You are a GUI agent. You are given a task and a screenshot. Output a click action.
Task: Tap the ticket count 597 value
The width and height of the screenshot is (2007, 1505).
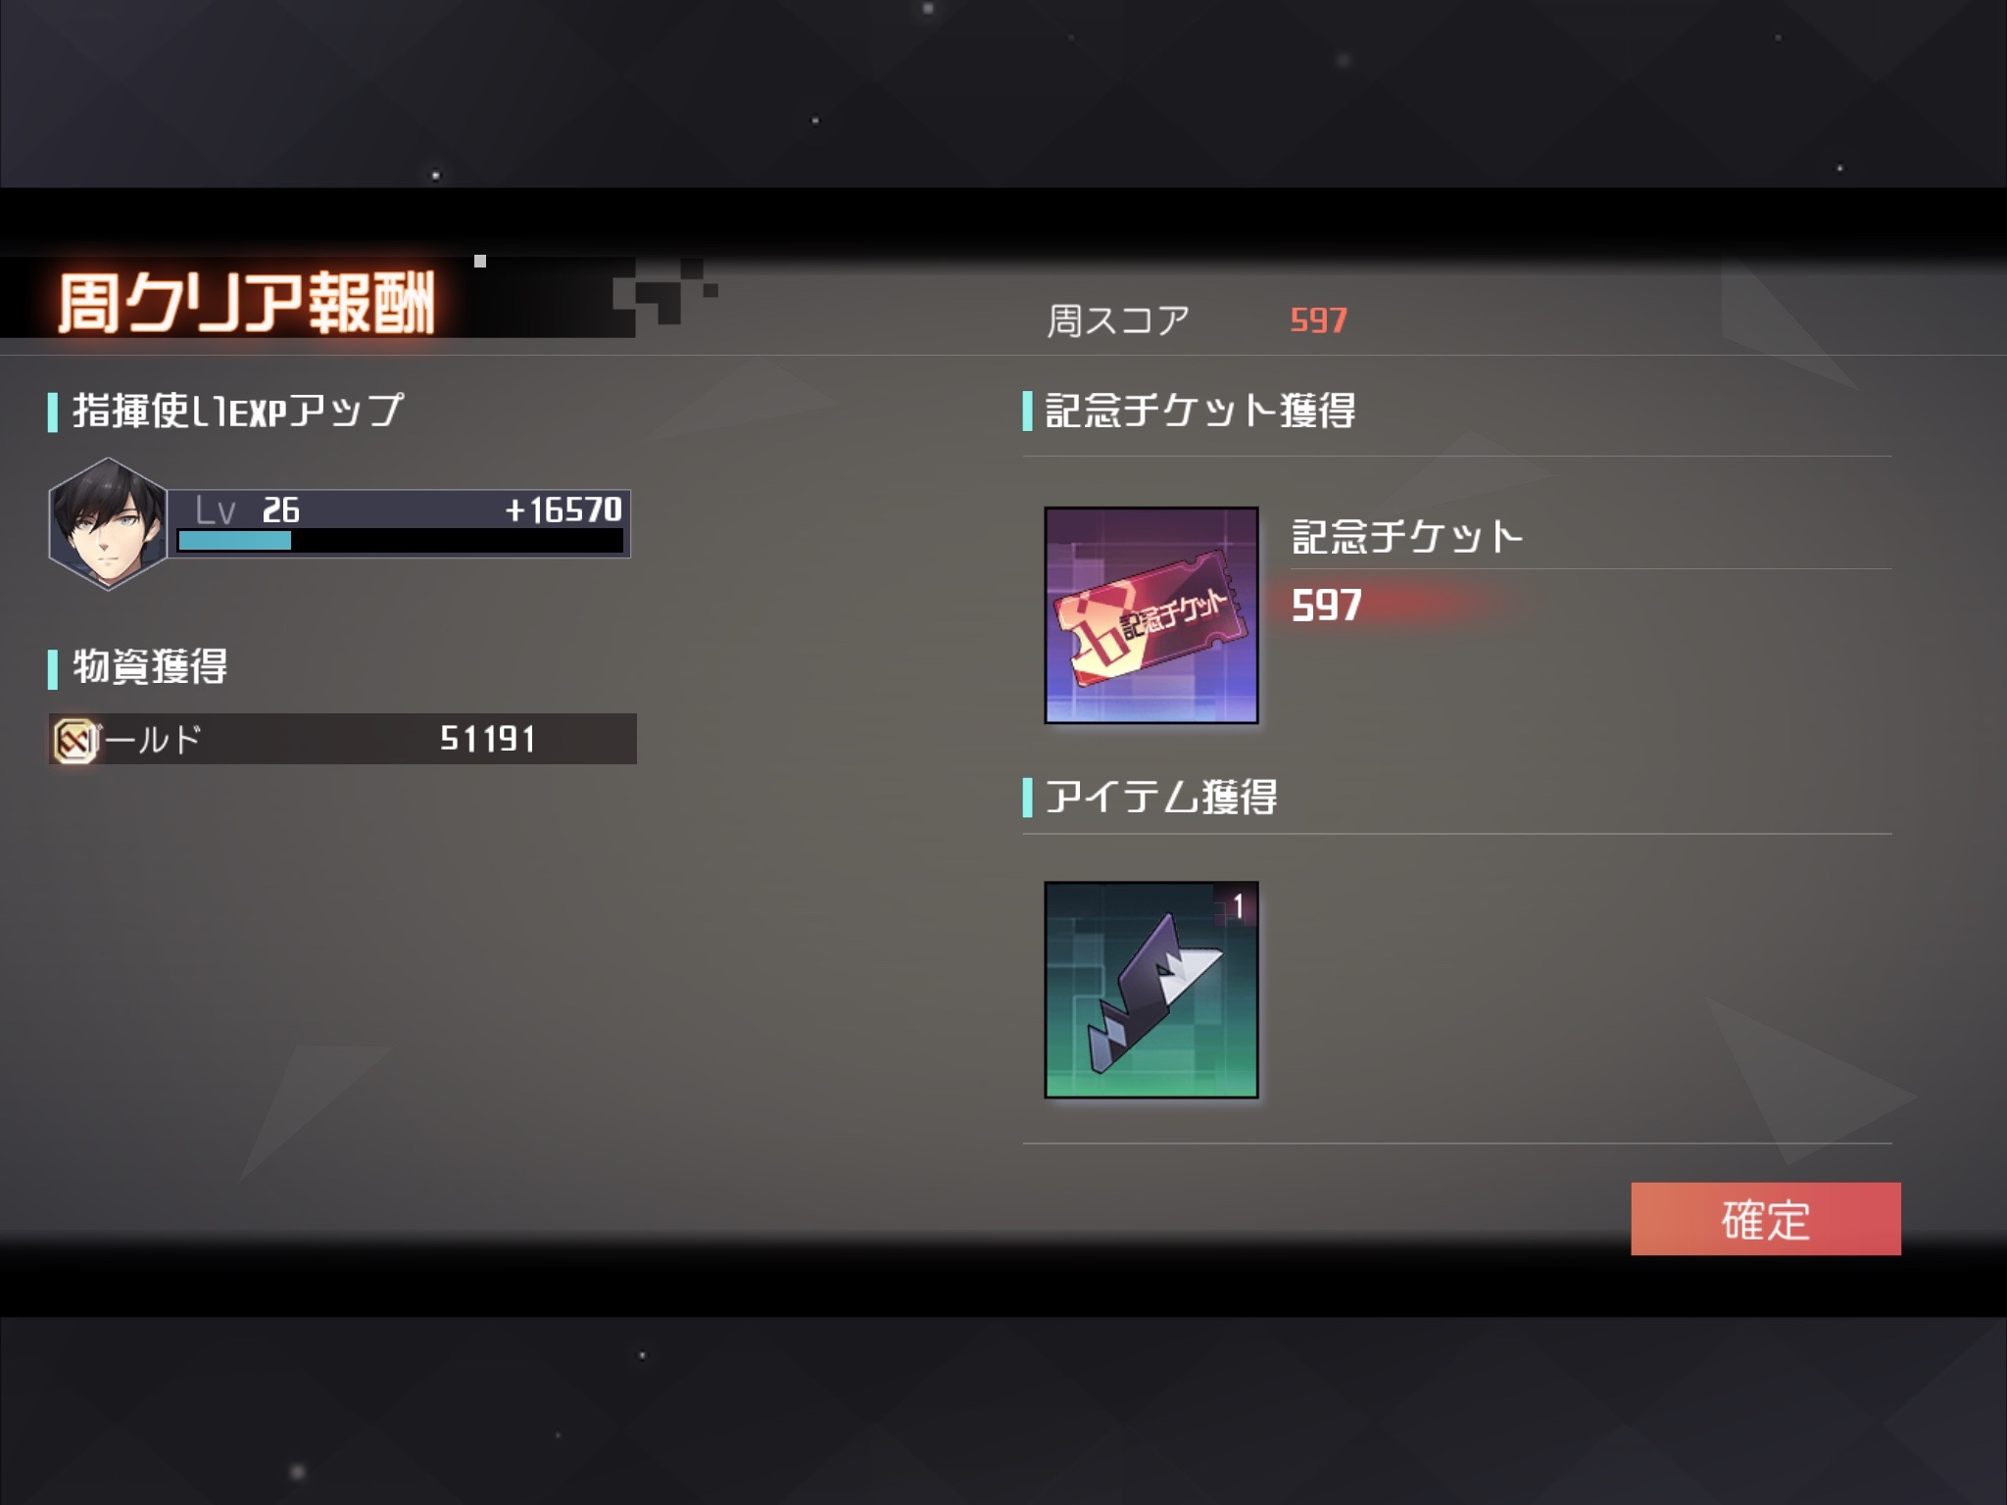coord(1326,606)
